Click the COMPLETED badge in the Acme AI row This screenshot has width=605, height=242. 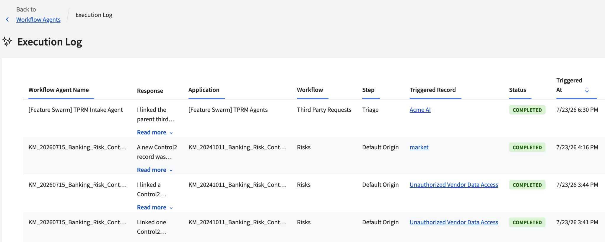527,110
